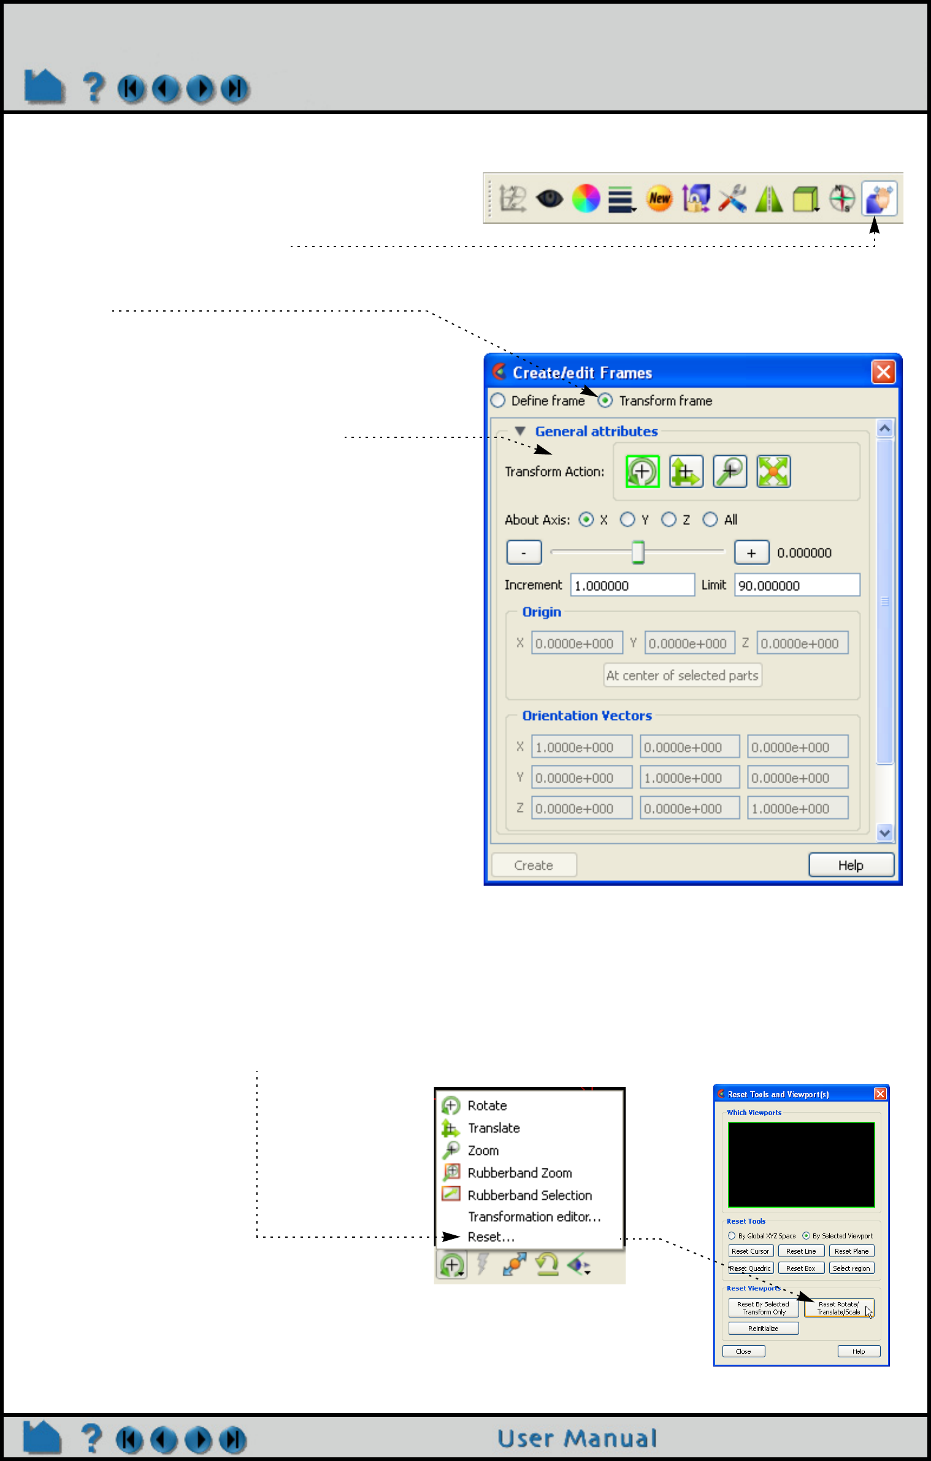Click the eye visibility icon in the toolbar

point(549,199)
